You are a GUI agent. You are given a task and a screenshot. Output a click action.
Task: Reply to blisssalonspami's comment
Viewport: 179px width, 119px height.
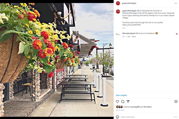click(x=134, y=37)
